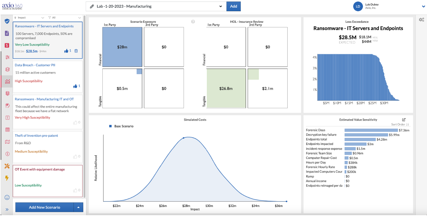Click the Add New Scenario button

tap(45, 207)
